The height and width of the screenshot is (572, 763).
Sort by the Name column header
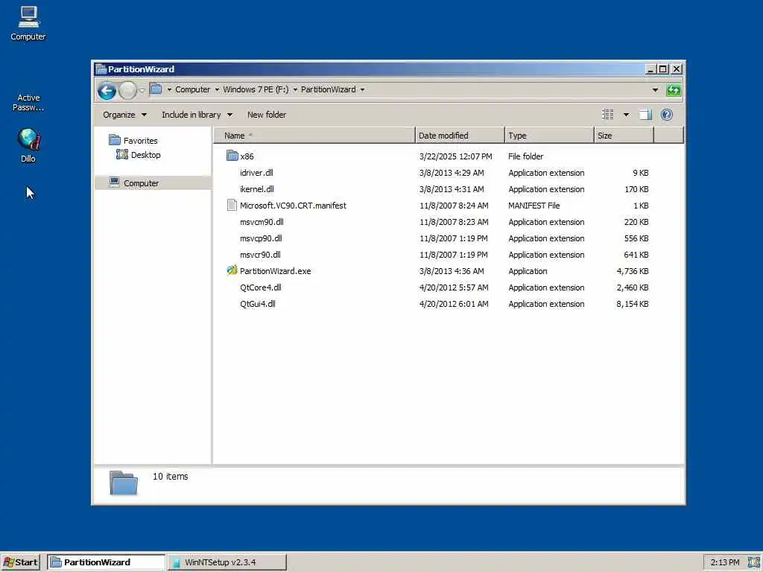click(x=314, y=136)
